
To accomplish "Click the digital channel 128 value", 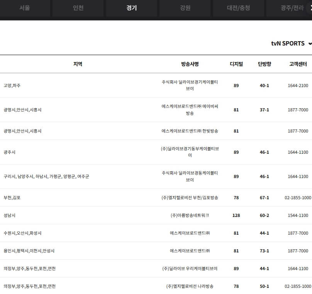I will point(236,215).
